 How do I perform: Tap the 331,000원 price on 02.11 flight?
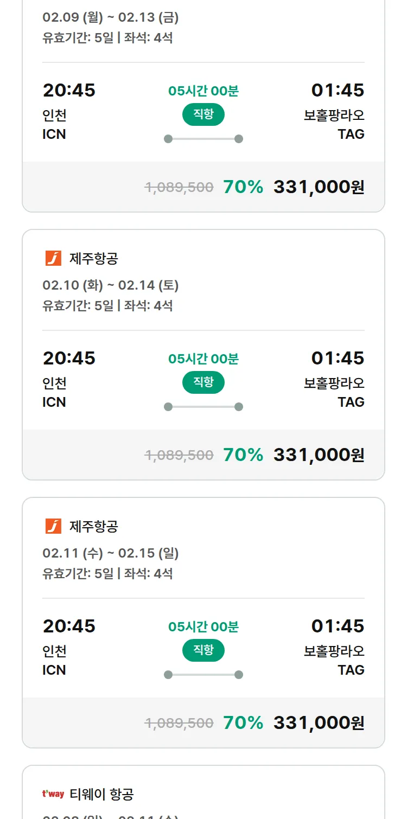[x=319, y=723]
